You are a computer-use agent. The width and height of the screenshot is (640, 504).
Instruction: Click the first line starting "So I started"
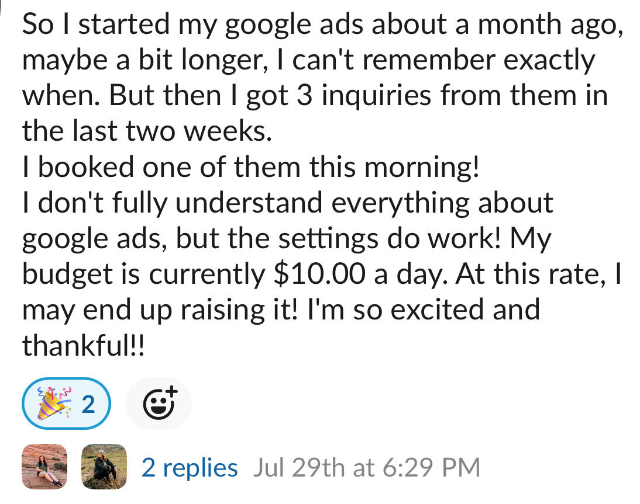point(323,25)
